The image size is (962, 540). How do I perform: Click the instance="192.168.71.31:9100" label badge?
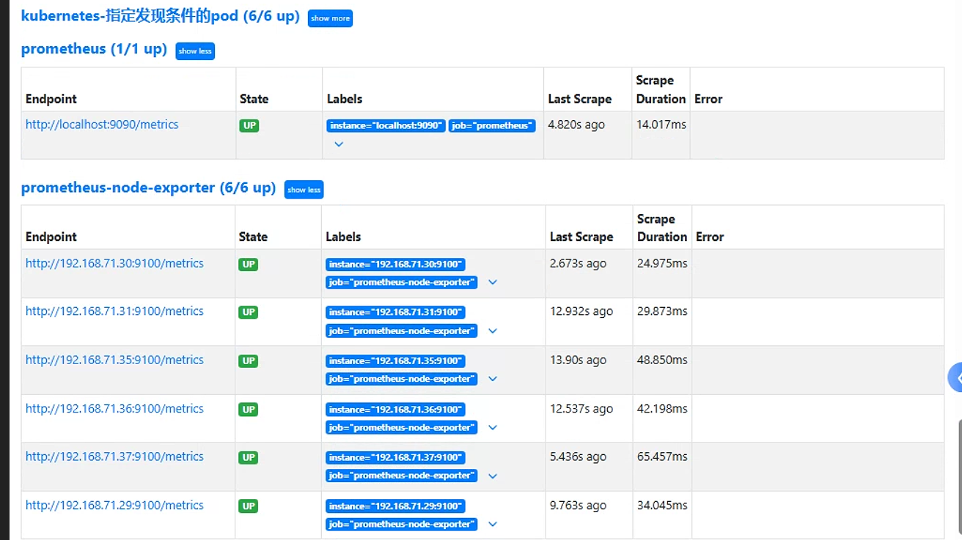click(396, 312)
